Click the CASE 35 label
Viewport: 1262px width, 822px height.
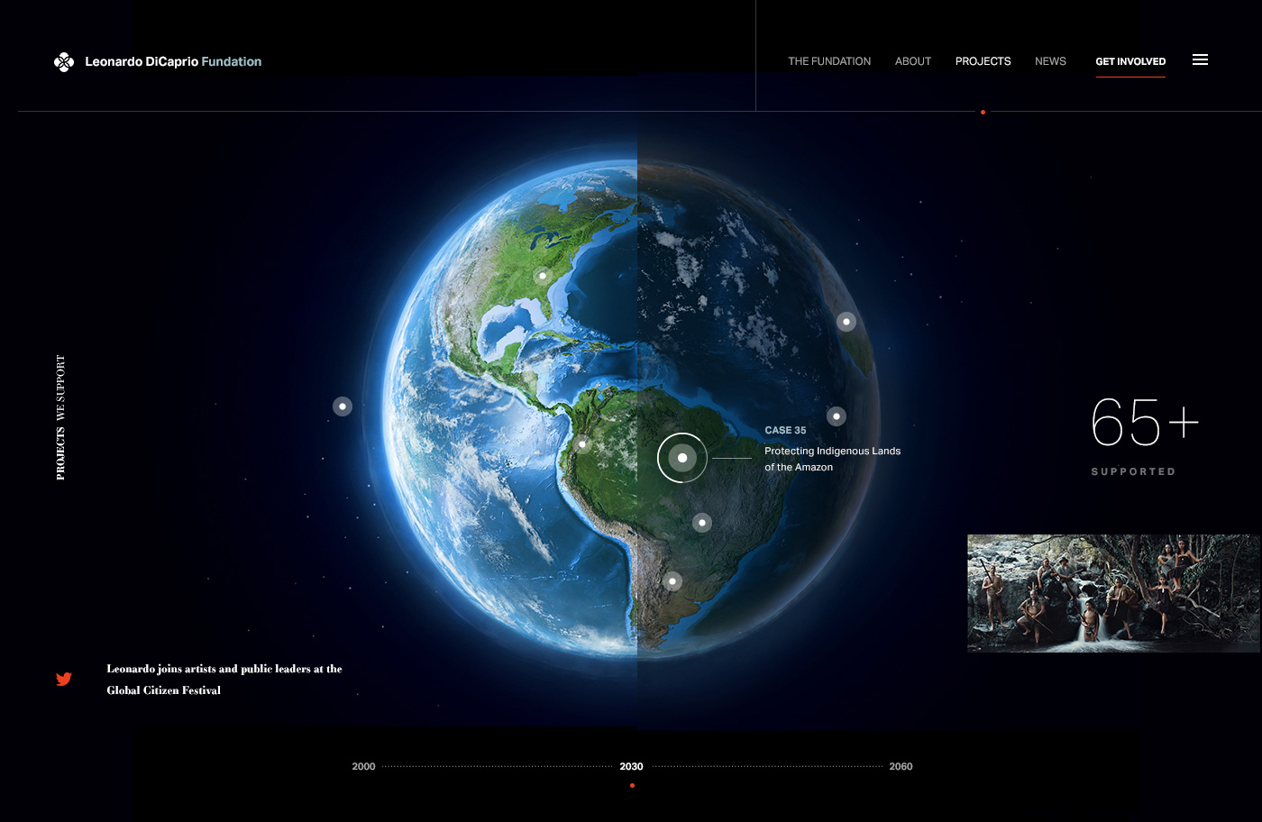[x=785, y=430]
